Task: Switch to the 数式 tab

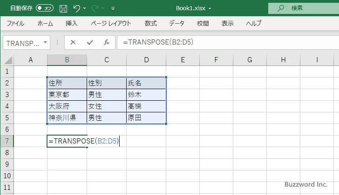Action: [x=151, y=23]
